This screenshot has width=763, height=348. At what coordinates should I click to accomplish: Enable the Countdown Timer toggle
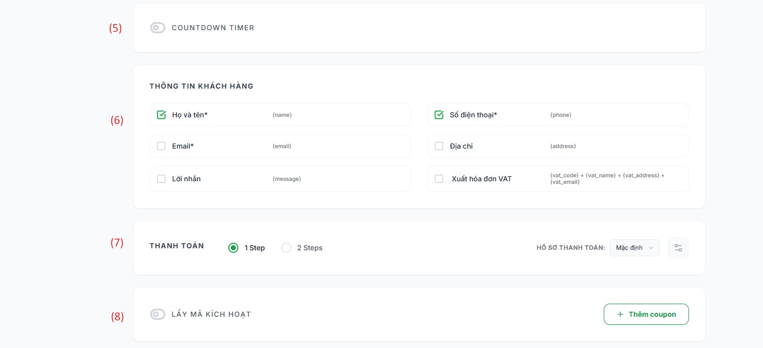pos(158,28)
